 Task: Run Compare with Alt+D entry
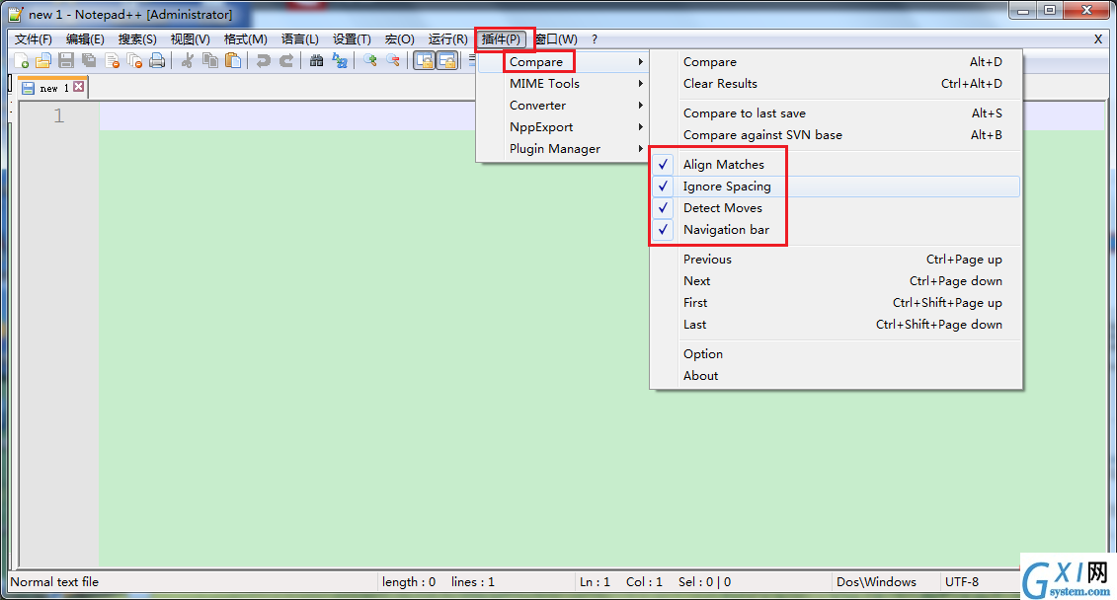(x=837, y=62)
